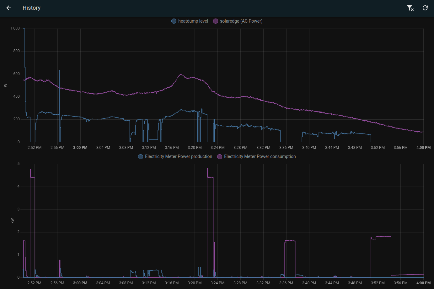
Task: Clear the history filter icon
Action: pos(410,8)
